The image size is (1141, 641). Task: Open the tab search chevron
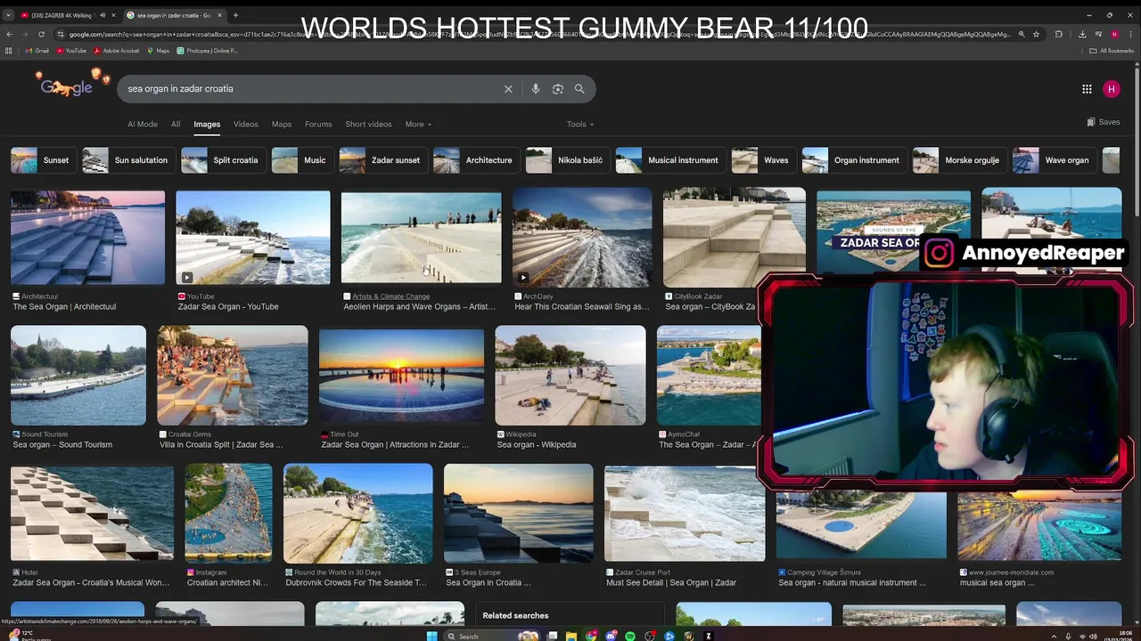point(8,15)
